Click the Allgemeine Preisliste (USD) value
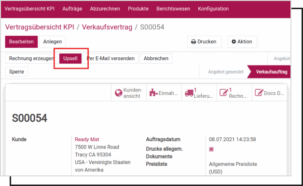The width and height of the screenshot is (303, 186). pos(233,168)
